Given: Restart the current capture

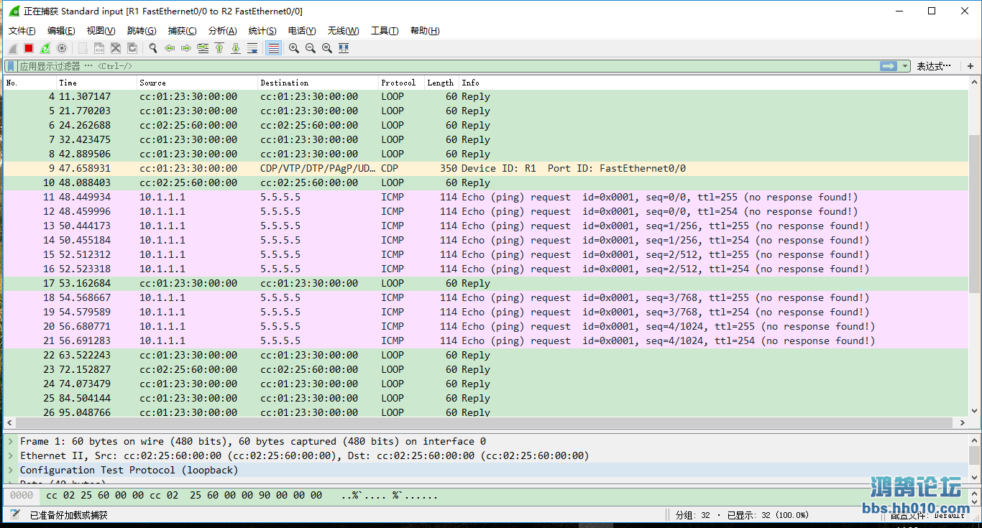Looking at the screenshot, I should point(45,48).
